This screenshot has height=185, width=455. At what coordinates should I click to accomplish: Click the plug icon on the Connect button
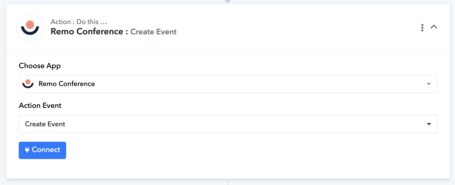coord(27,150)
